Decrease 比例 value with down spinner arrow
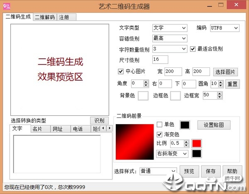249x194 pixels. (x=186, y=145)
